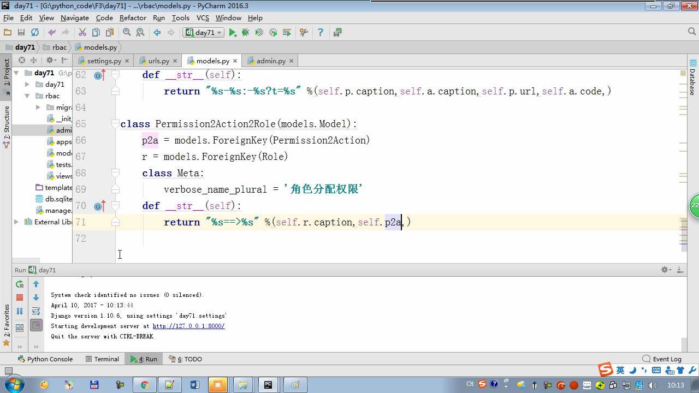Close the settings.py editor tab

click(x=127, y=61)
